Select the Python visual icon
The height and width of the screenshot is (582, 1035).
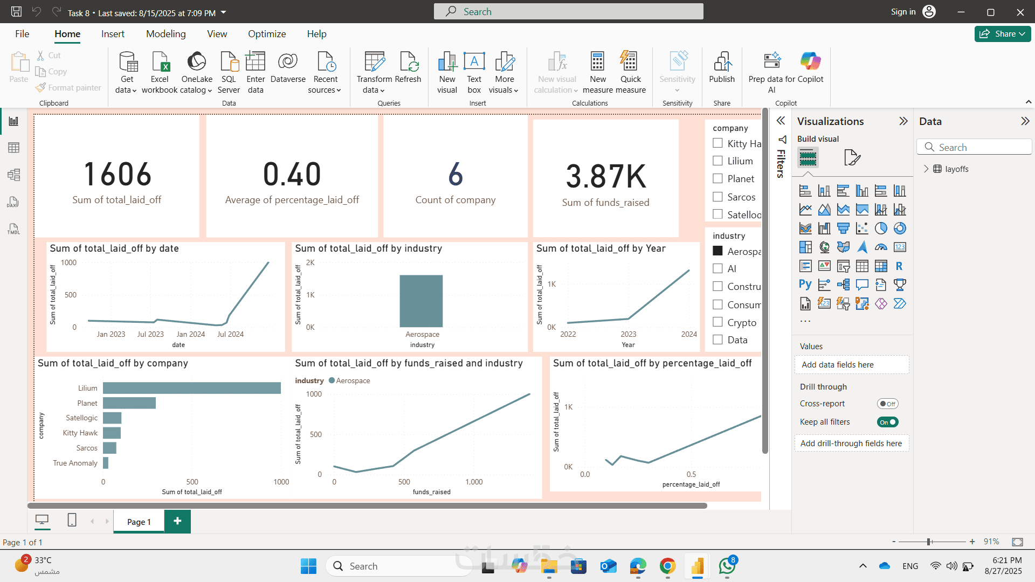click(805, 285)
